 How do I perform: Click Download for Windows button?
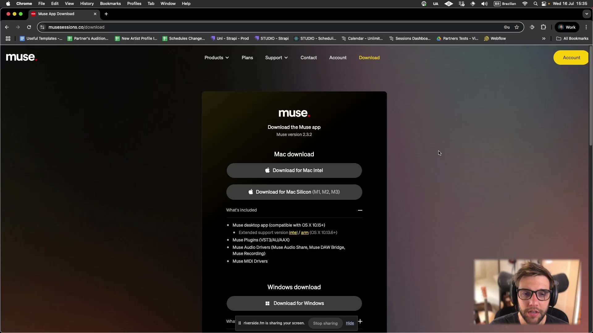click(294, 303)
